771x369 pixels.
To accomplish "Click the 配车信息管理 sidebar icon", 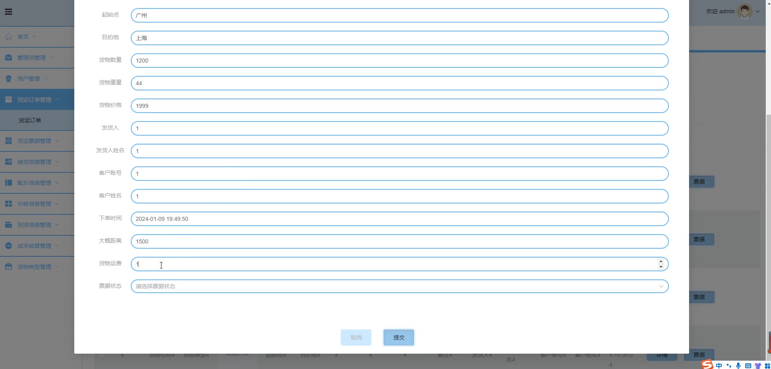I will 8,183.
